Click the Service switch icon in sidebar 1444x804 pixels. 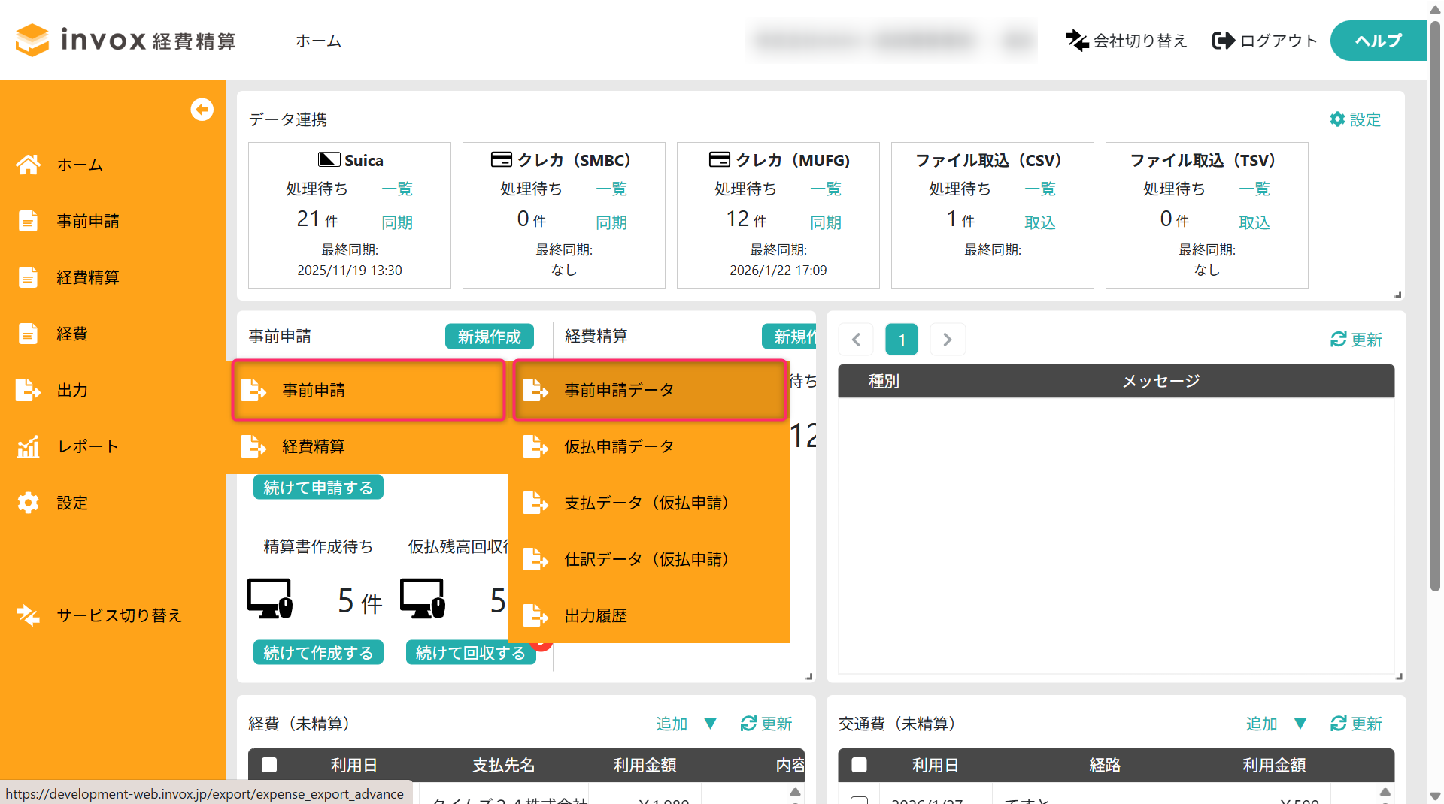coord(29,616)
